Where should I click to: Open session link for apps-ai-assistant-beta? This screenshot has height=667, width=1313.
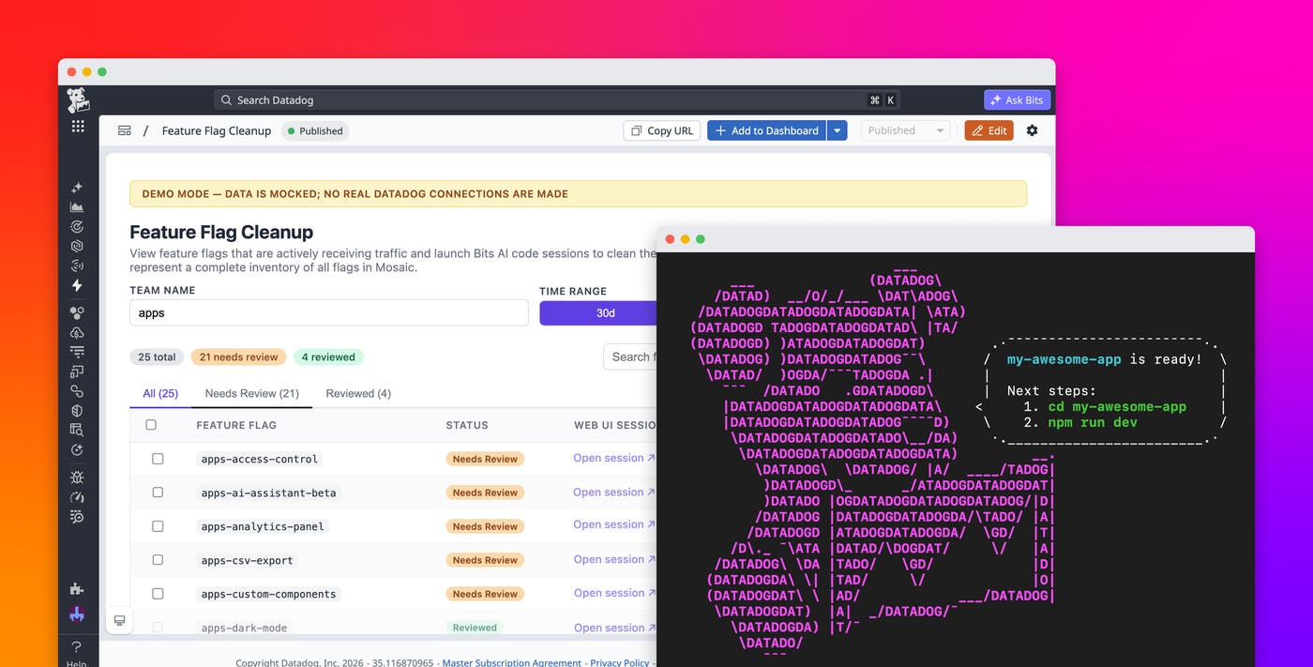(x=614, y=492)
